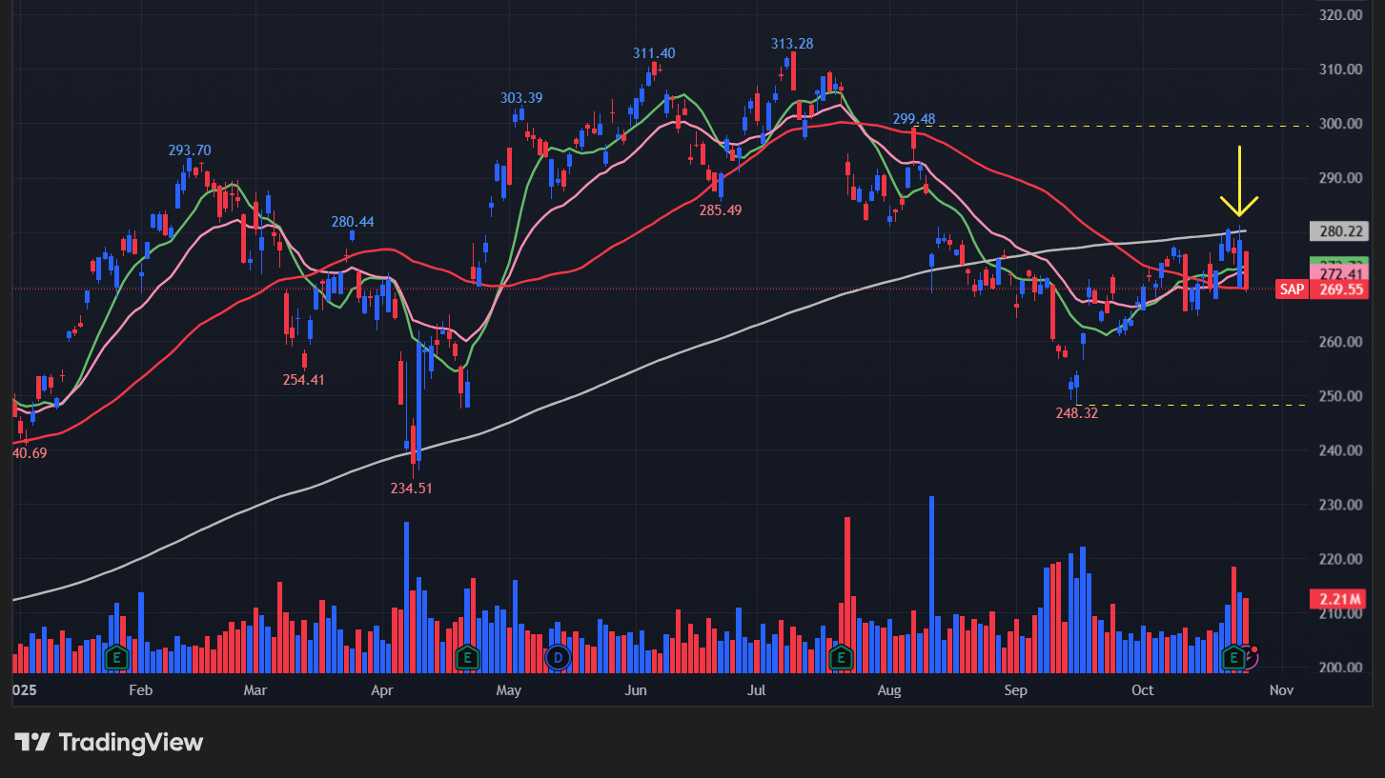Open the red 269.55 price tag
This screenshot has height=778, width=1385.
tap(1340, 289)
